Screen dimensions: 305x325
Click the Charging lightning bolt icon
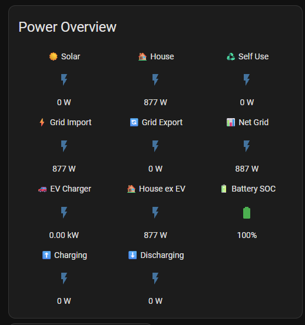point(64,278)
